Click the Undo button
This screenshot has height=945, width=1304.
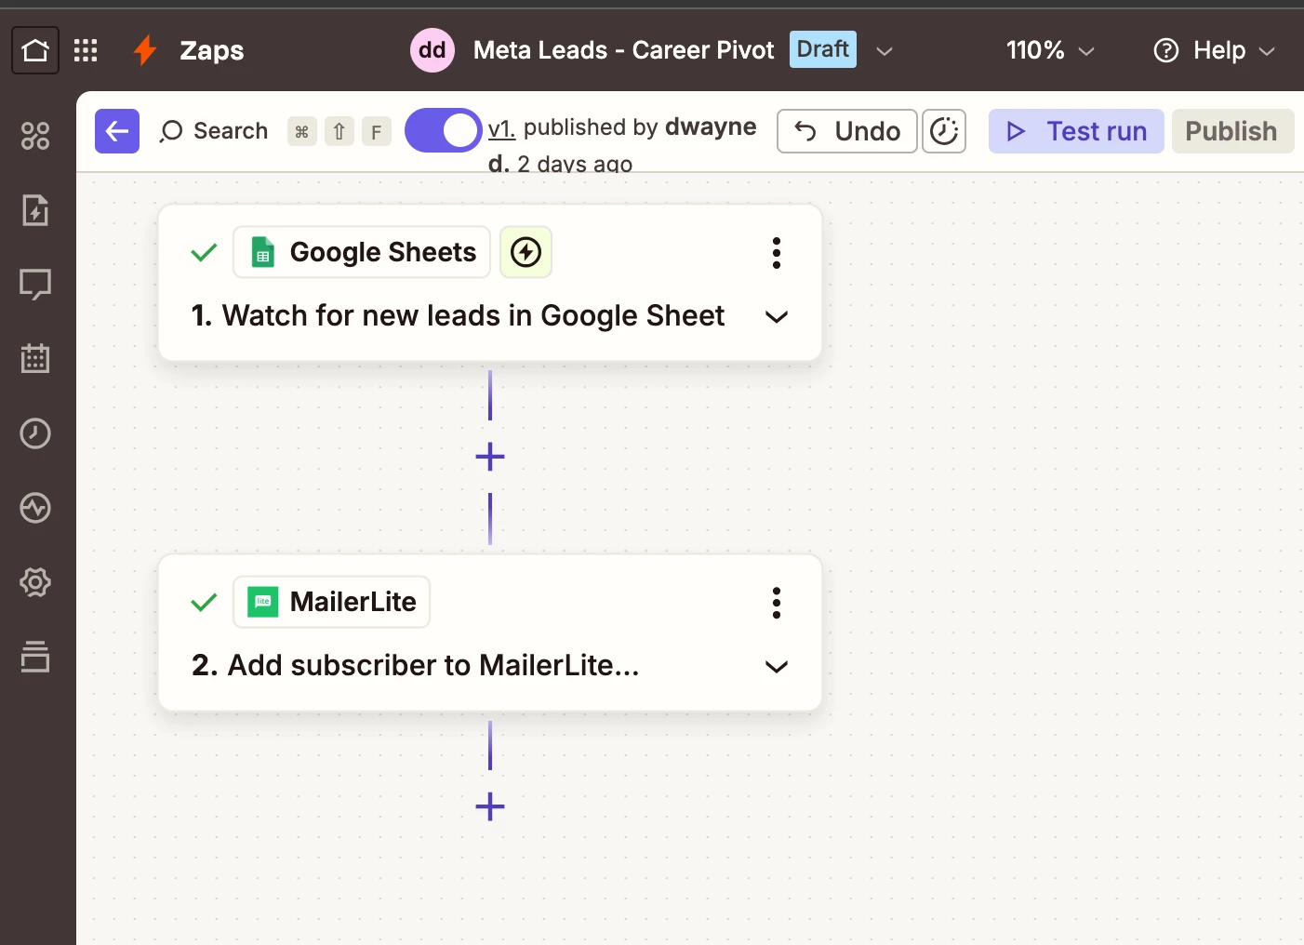pos(847,131)
